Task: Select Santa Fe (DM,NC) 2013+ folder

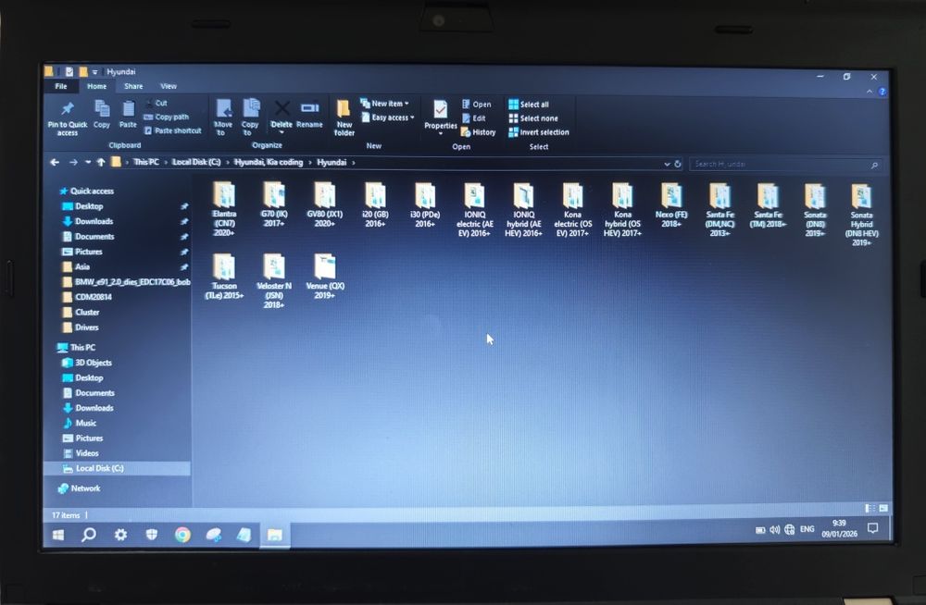Action: tap(720, 210)
